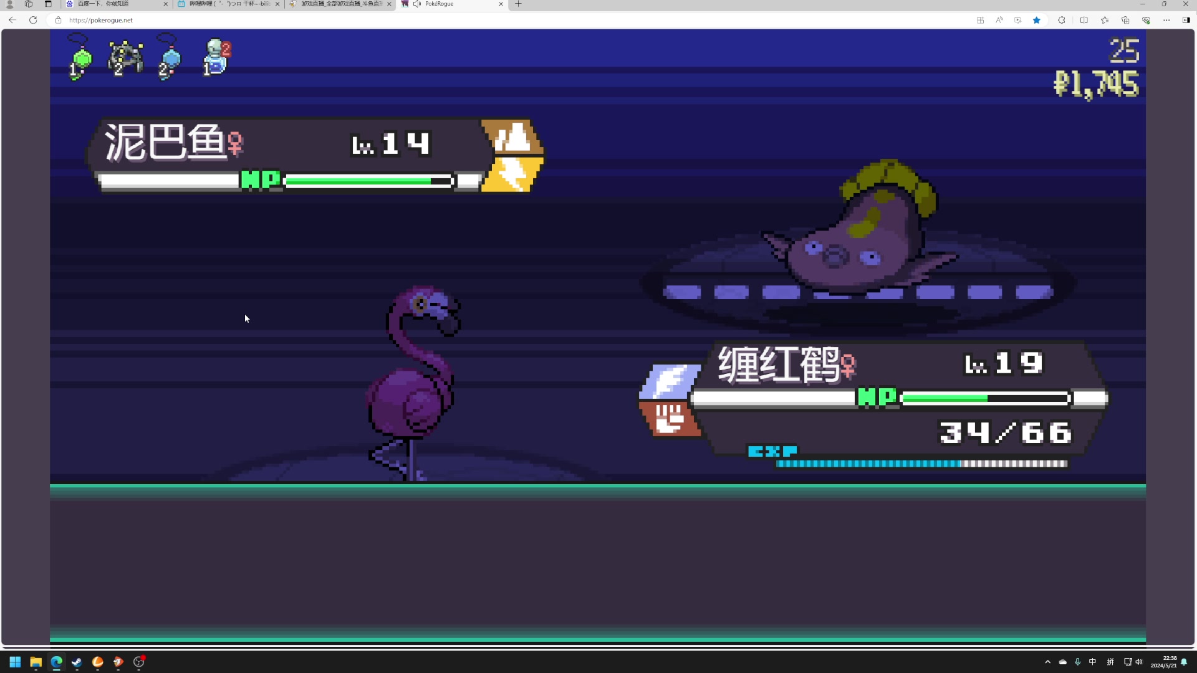Click the EXP progress bar
This screenshot has height=673, width=1197.
921,464
